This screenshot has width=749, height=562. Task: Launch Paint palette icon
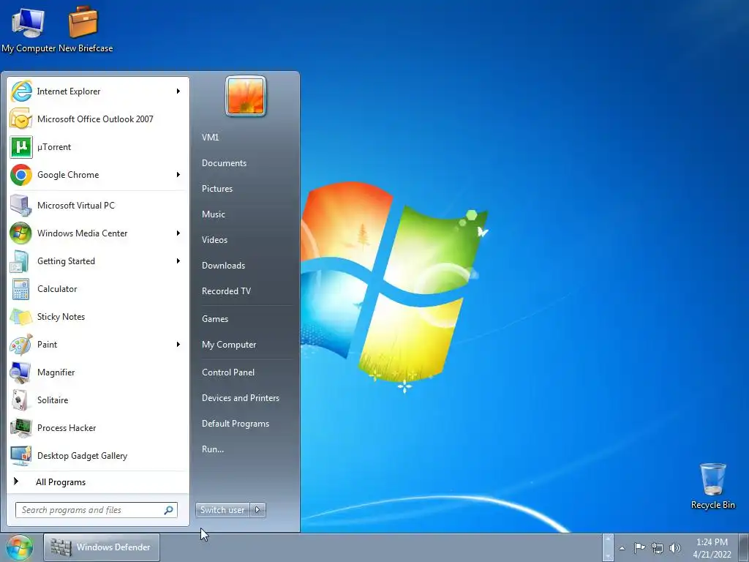(21, 345)
